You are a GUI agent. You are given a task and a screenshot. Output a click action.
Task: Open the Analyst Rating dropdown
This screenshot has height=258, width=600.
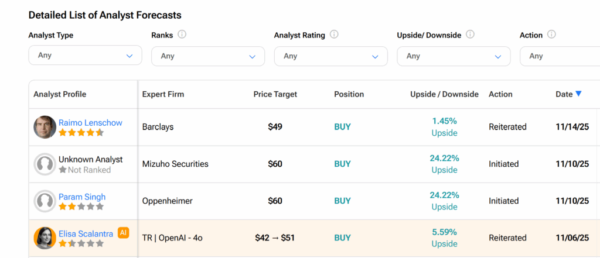click(x=330, y=56)
